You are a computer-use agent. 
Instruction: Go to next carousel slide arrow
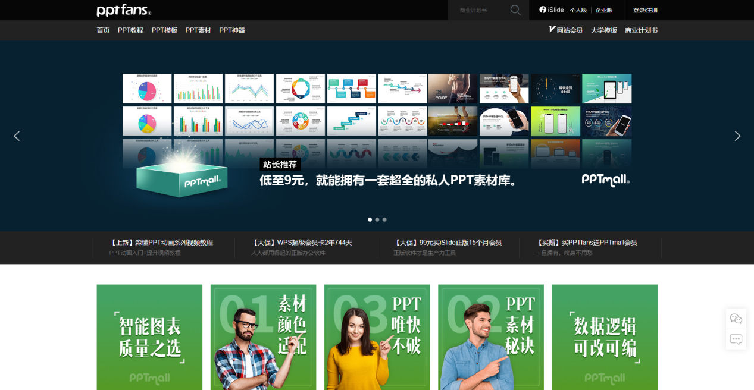click(737, 136)
